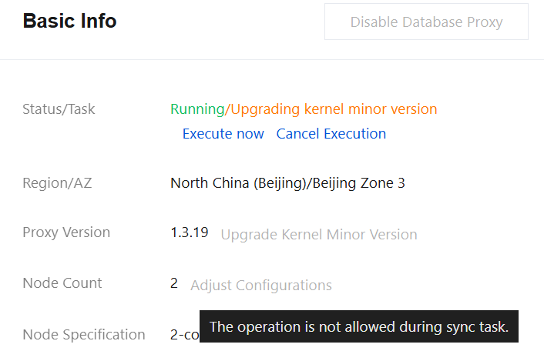
Task: Cancel the kernel upgrade execution
Action: pos(331,134)
